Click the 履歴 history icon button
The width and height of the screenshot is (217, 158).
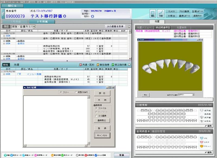153,13
